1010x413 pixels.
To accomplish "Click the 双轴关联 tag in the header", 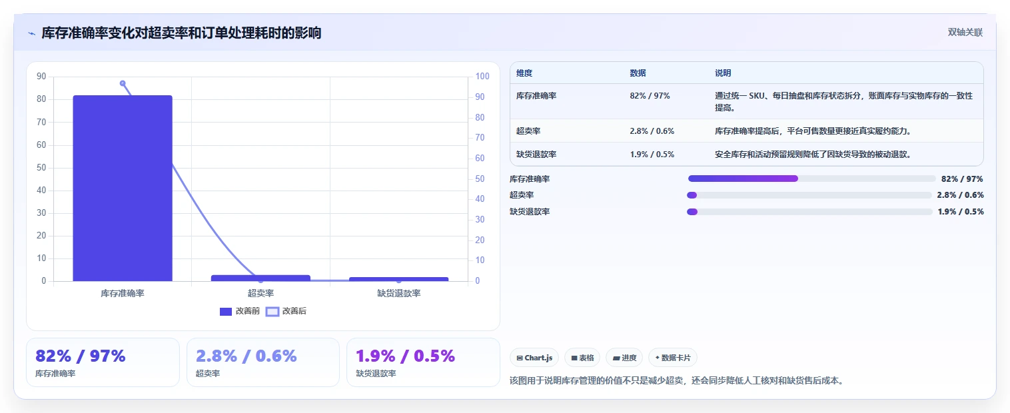I will click(x=965, y=33).
